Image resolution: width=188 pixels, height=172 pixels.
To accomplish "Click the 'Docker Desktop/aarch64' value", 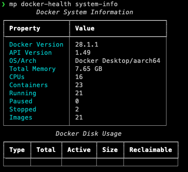I will pyautogui.click(x=118, y=61).
